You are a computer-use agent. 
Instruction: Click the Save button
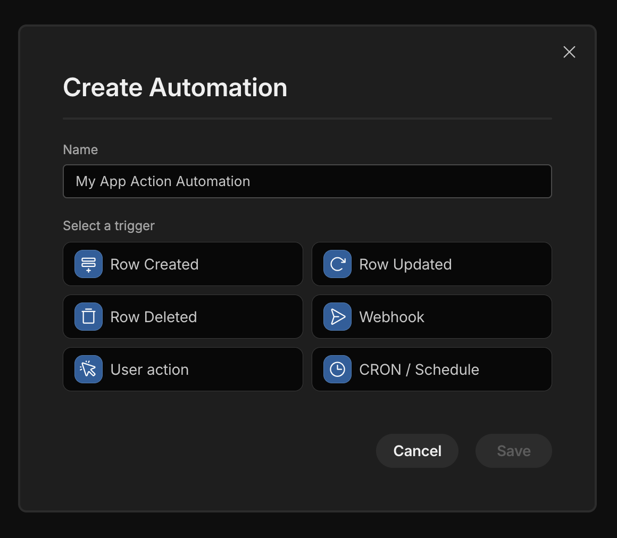coord(513,451)
